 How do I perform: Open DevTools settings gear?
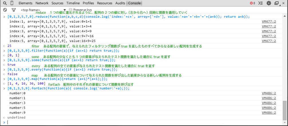pos(269,3)
